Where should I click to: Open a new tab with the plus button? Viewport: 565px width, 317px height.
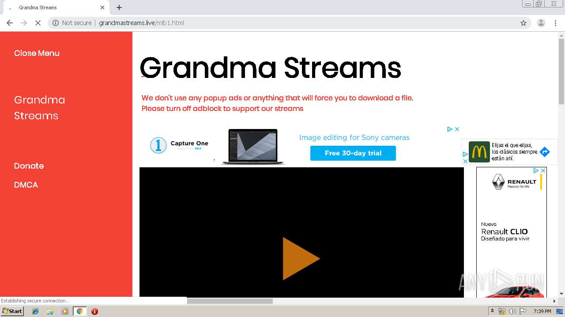coord(119,7)
